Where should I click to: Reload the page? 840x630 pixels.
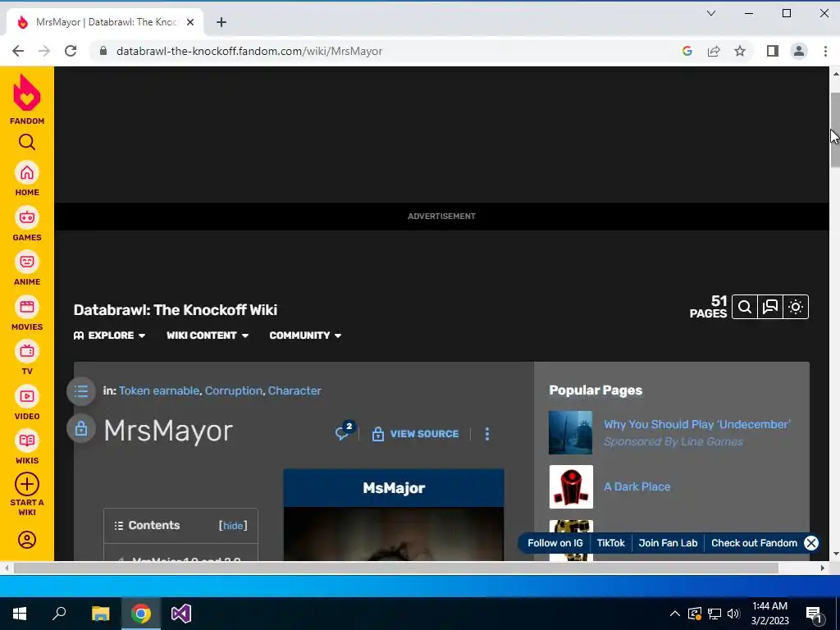(71, 51)
